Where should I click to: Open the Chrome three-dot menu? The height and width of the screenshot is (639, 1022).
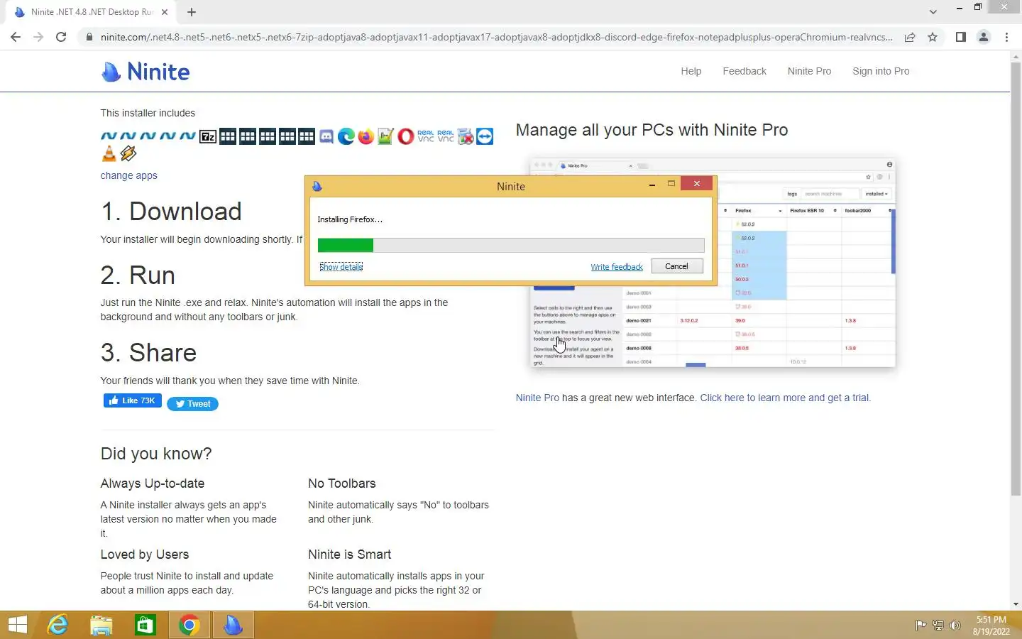(x=1006, y=37)
